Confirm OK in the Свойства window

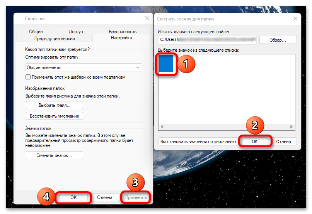73,197
